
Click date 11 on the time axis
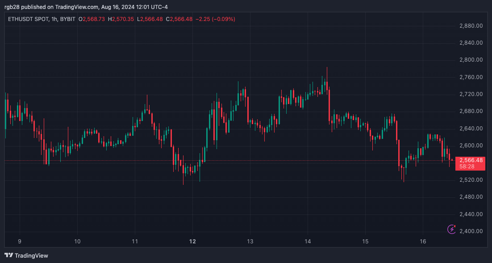pos(135,242)
